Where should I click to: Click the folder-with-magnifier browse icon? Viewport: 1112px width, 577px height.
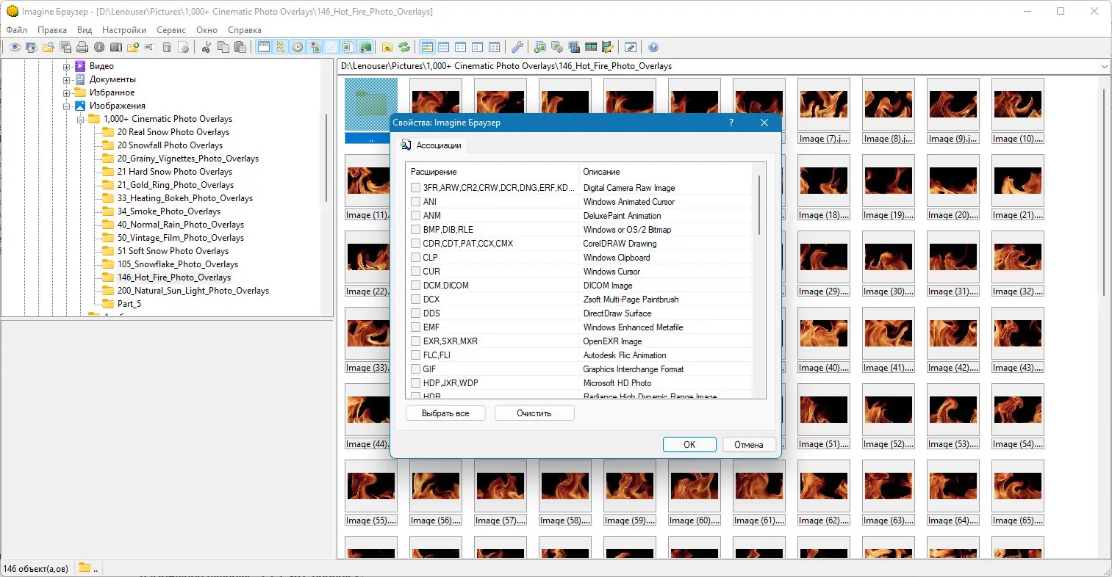(49, 48)
